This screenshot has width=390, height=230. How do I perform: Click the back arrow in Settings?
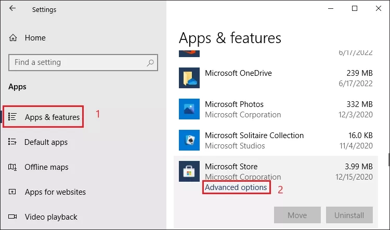point(12,8)
